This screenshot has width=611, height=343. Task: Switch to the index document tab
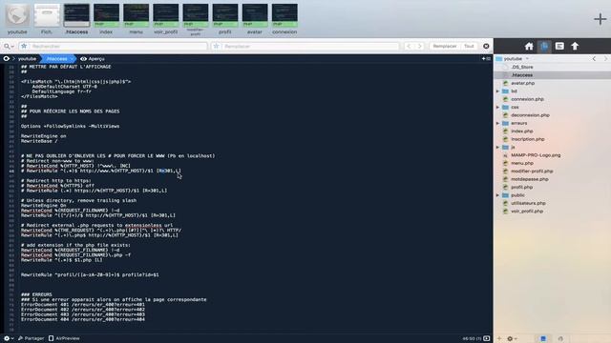[106, 19]
